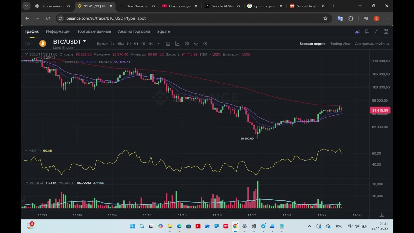Expand the EMA indicator legend chevron

coord(27,61)
